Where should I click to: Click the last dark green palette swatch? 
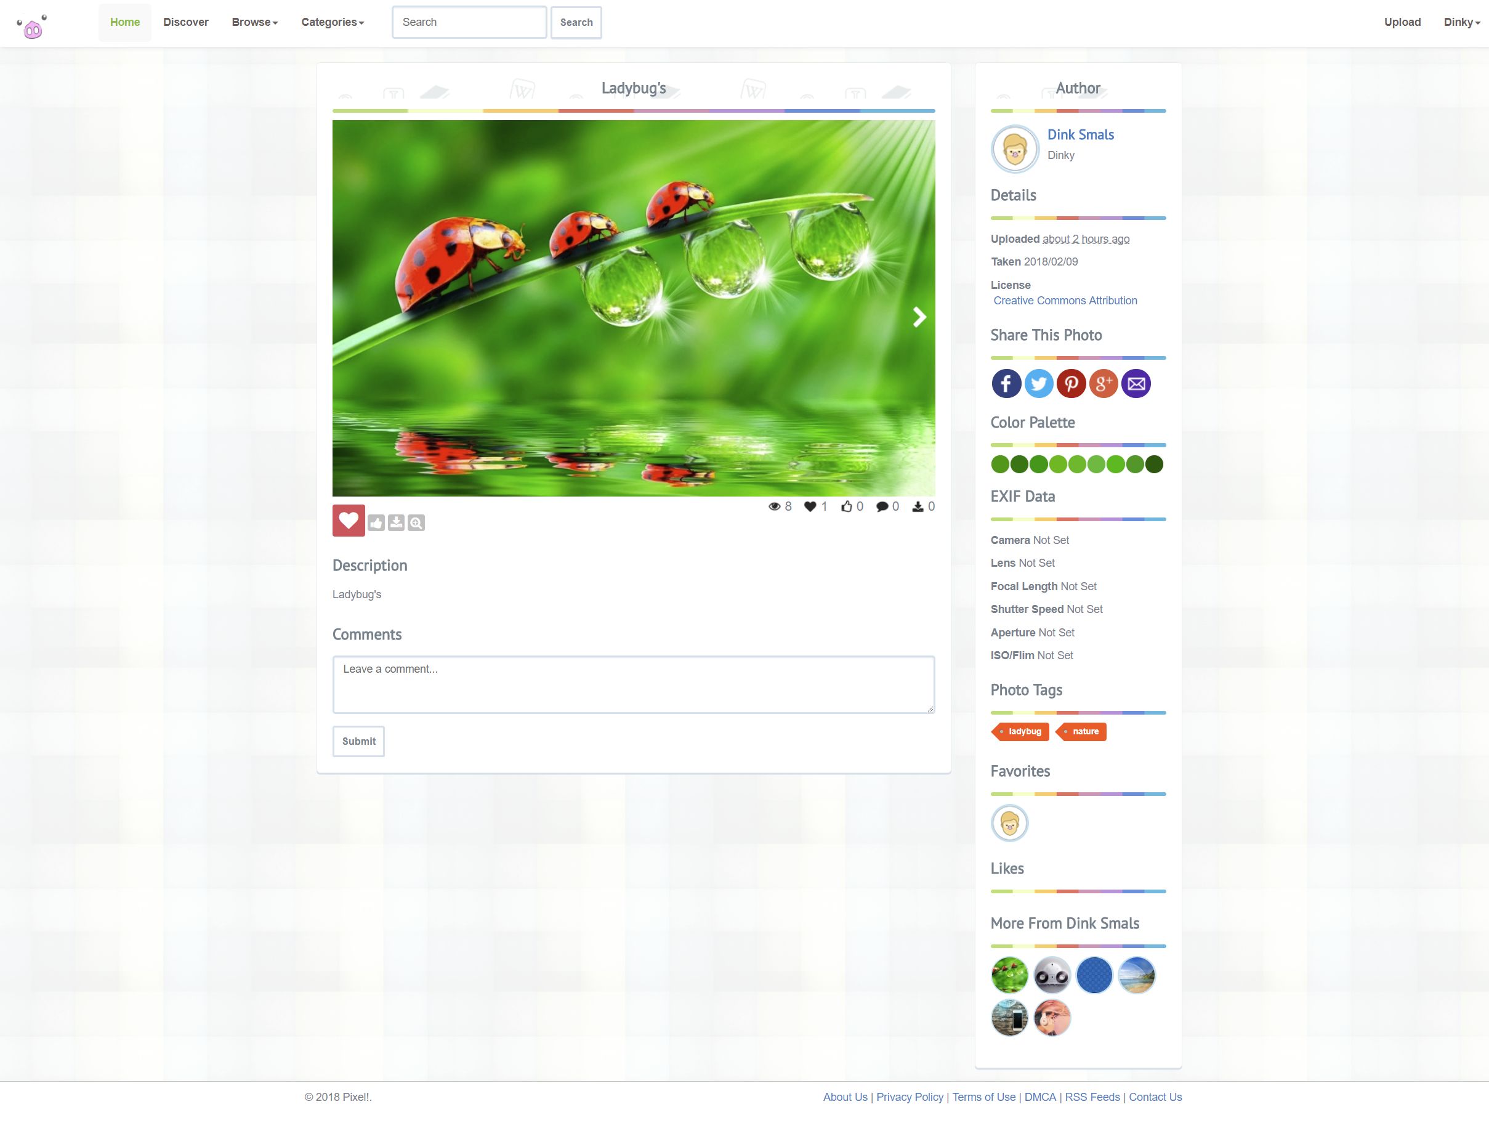(1155, 464)
